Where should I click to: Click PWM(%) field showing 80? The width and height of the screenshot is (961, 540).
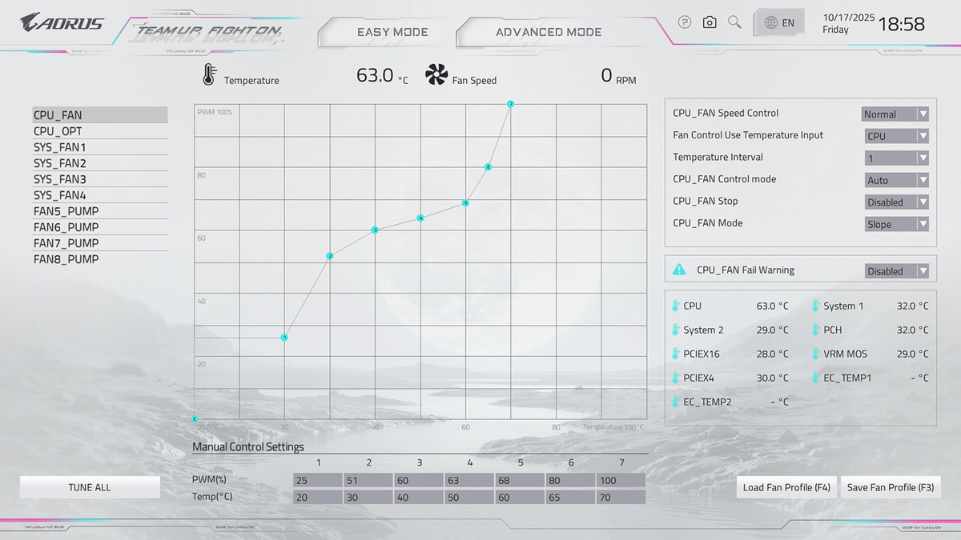pos(570,480)
